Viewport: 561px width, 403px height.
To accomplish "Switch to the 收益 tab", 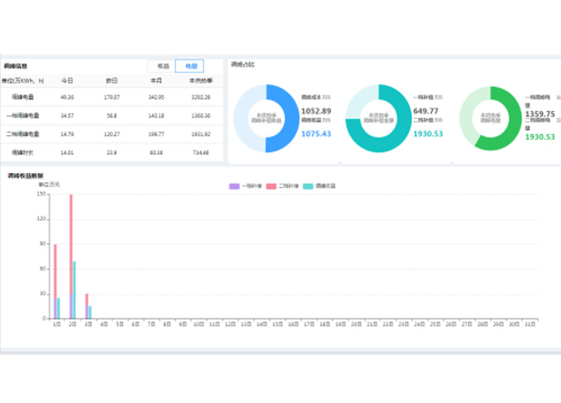I will click(x=162, y=66).
